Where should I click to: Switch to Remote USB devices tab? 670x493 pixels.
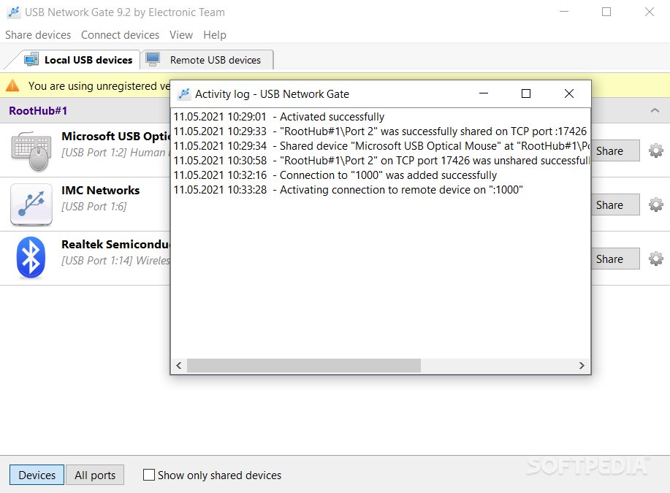tap(207, 60)
